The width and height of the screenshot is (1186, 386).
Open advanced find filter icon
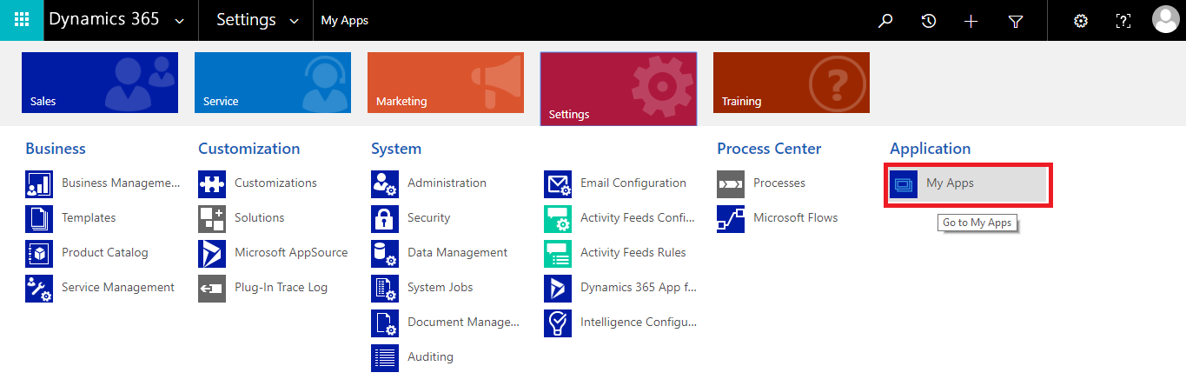pyautogui.click(x=1015, y=21)
